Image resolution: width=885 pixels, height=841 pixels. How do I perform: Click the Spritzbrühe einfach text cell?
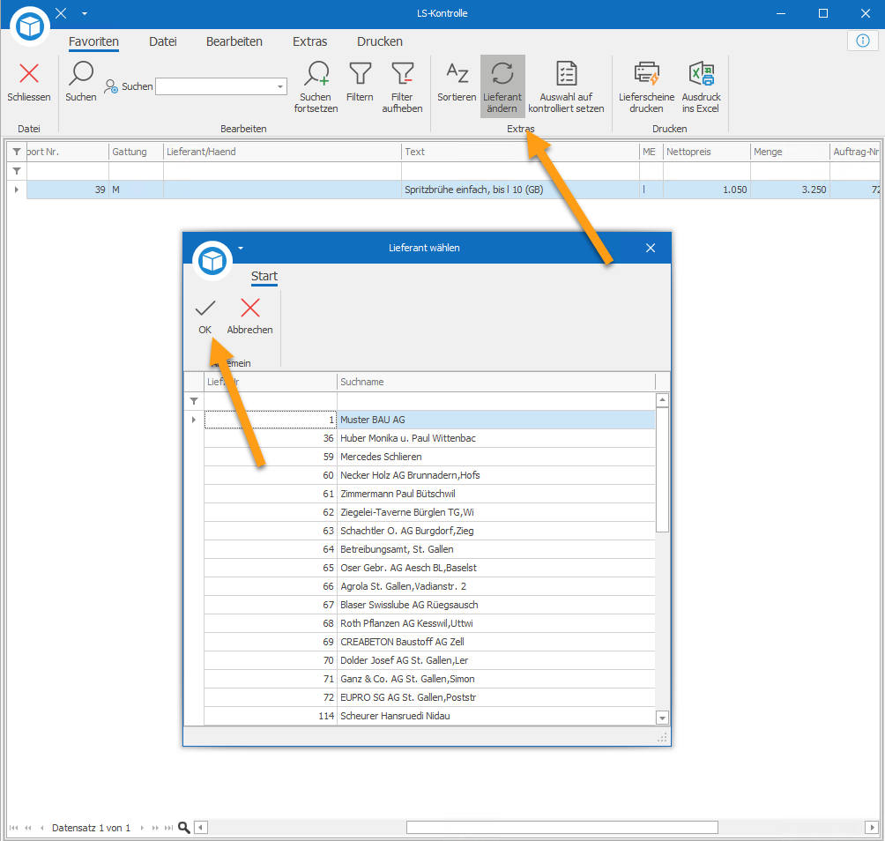(520, 190)
